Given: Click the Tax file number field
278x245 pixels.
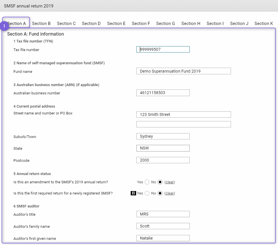Looking at the screenshot, I should [x=163, y=49].
